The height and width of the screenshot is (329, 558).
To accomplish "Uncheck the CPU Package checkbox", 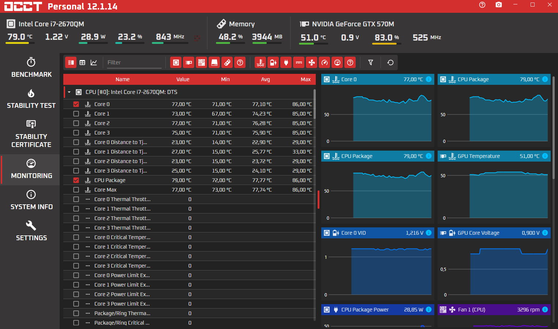I will click(76, 180).
